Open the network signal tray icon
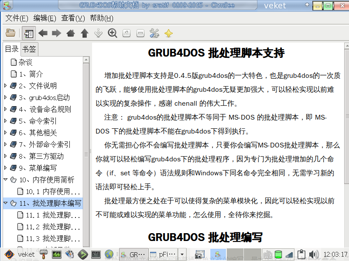349x261 pixels. (289, 254)
